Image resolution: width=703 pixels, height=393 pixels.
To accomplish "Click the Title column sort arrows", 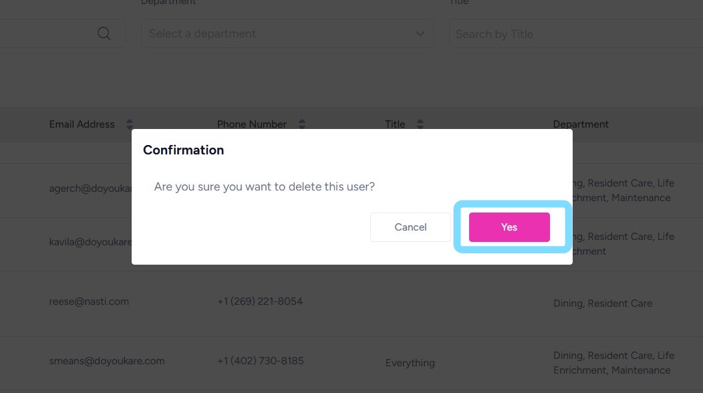I will pos(420,124).
